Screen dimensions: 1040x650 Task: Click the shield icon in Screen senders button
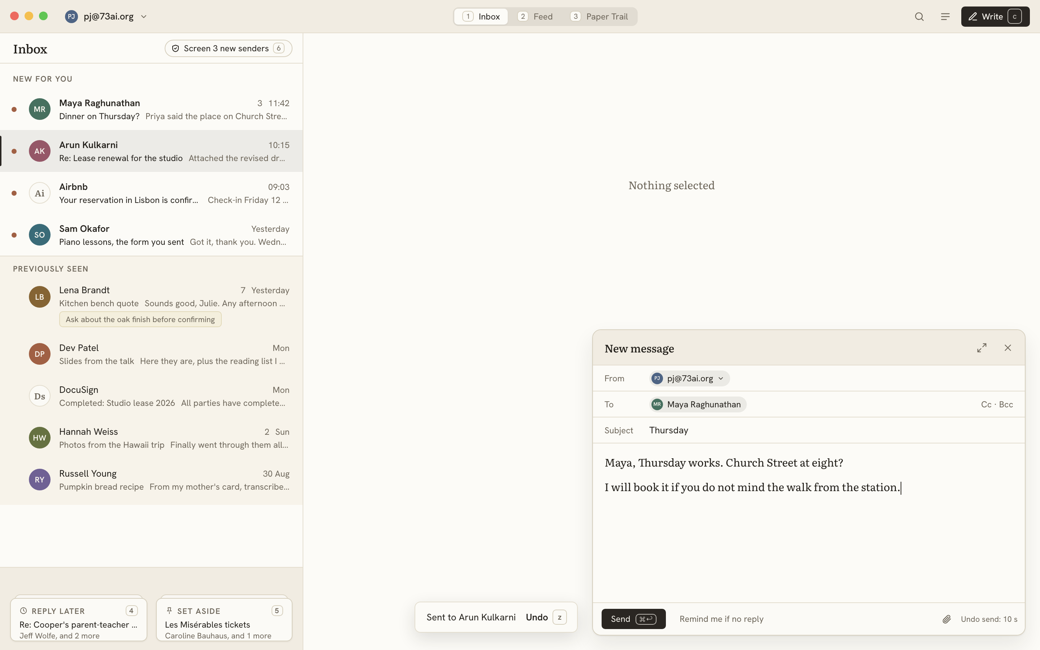[175, 48]
